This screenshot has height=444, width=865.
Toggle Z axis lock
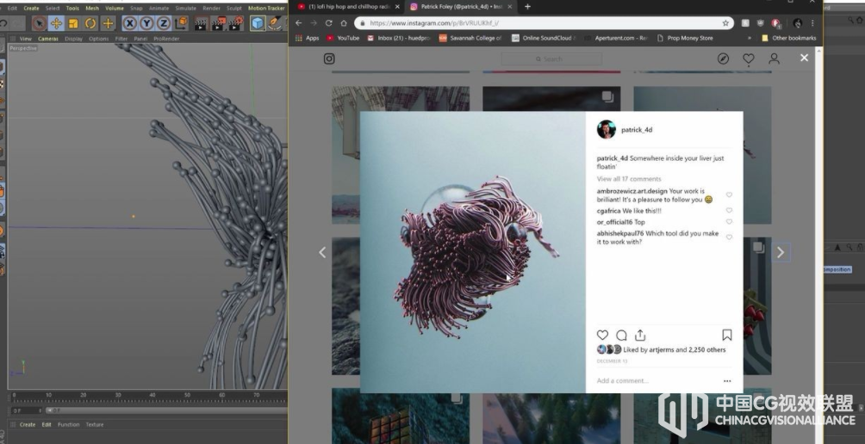(x=164, y=23)
